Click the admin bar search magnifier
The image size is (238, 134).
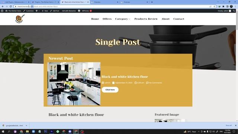coord(234,11)
